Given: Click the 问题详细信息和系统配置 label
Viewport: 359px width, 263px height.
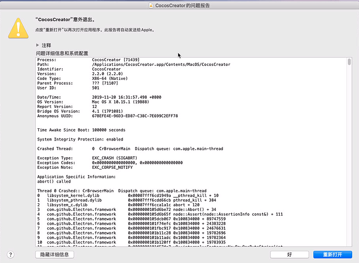Looking at the screenshot, I should click(62, 53).
